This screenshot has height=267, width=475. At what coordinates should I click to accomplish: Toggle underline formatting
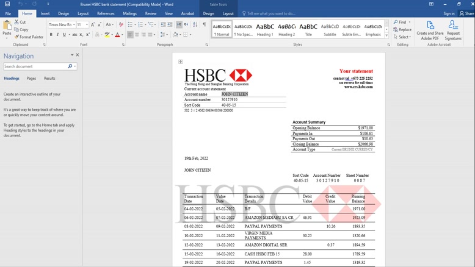point(65,35)
